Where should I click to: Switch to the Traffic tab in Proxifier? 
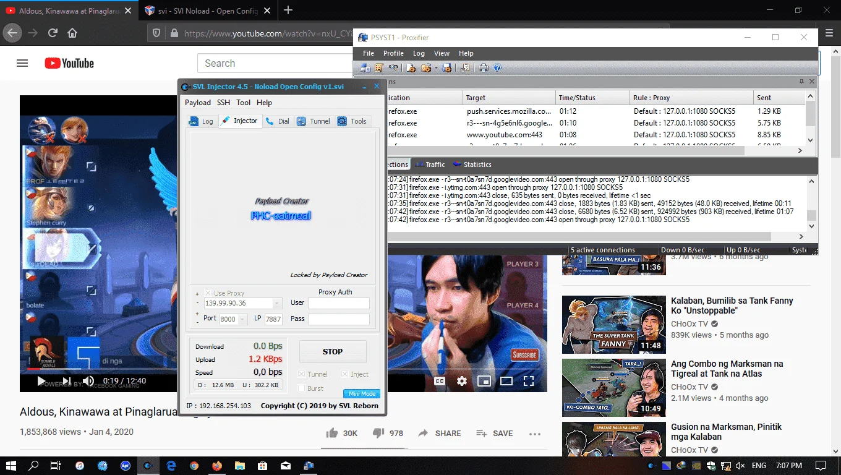tap(430, 165)
